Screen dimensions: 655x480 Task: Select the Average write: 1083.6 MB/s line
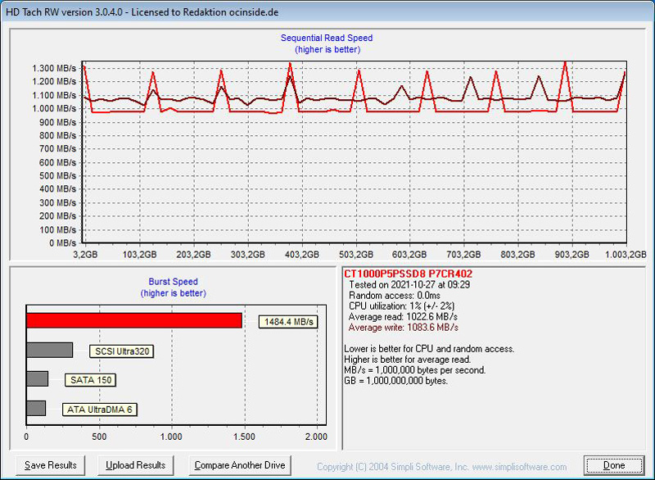coord(403,328)
